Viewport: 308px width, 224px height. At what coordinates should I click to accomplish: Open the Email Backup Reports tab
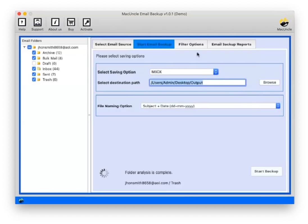pyautogui.click(x=231, y=44)
